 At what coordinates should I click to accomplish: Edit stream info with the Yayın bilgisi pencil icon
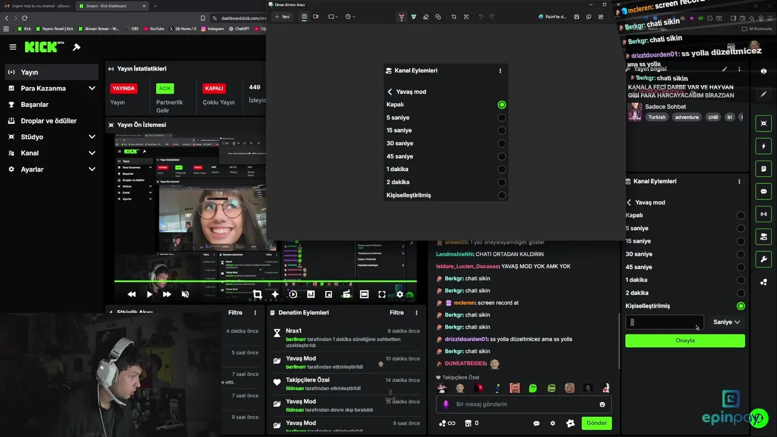point(724,69)
